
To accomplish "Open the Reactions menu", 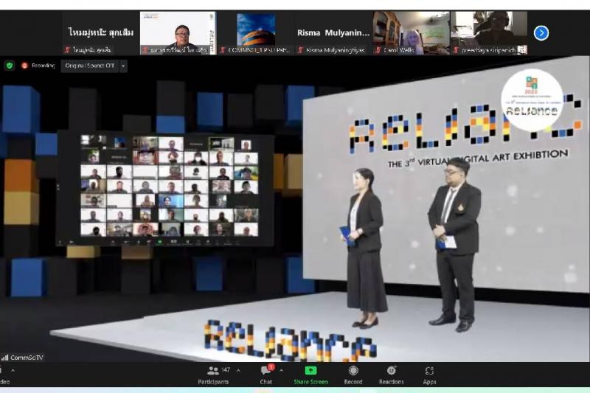I will point(391,374).
